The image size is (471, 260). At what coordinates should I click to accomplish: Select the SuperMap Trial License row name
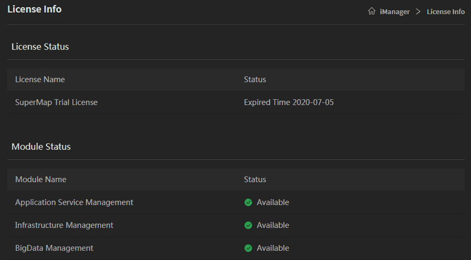pos(56,103)
